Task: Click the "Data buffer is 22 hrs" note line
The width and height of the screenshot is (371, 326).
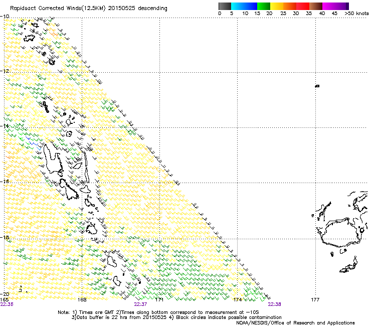Action: point(176,317)
